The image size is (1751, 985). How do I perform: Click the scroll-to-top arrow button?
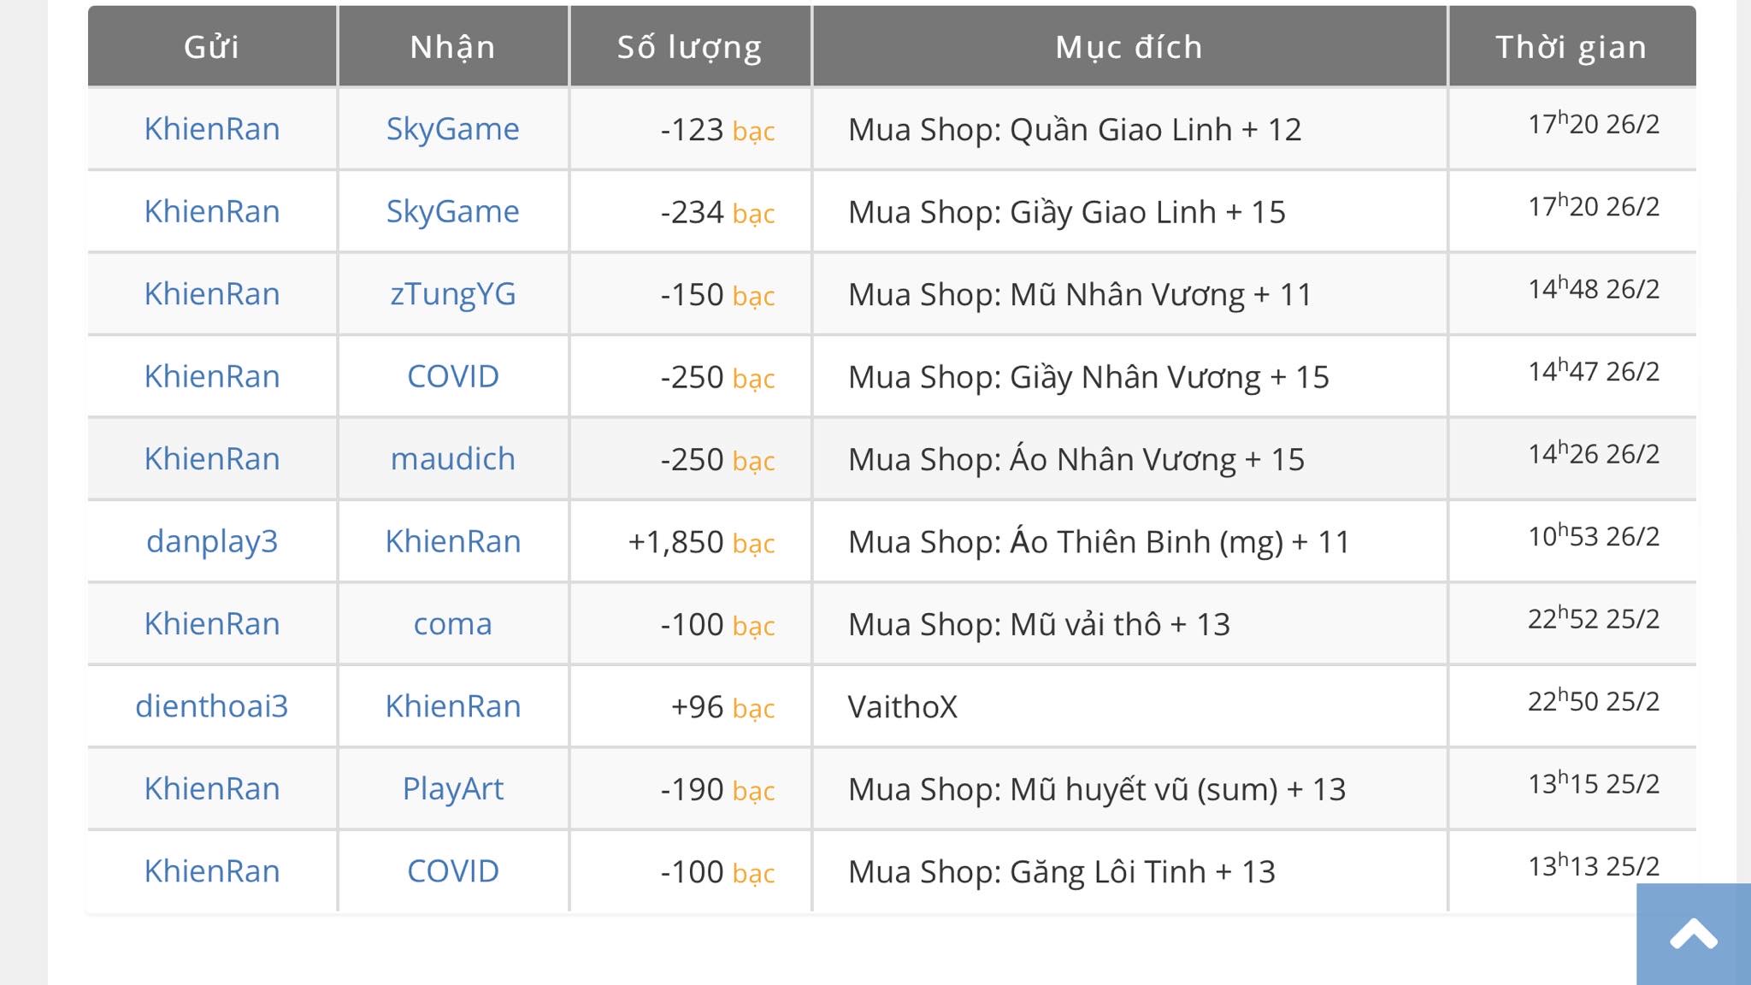coord(1693,934)
